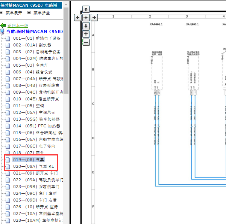Click page icon beside 026—(10) 断开点 座椅

(x=8, y=207)
